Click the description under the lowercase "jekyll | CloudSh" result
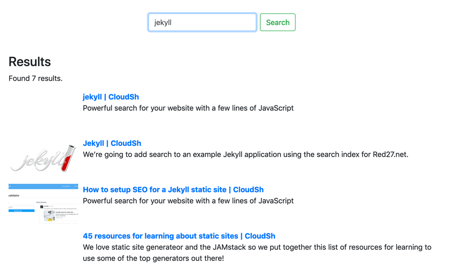This screenshot has height=268, width=450. pyautogui.click(x=188, y=108)
